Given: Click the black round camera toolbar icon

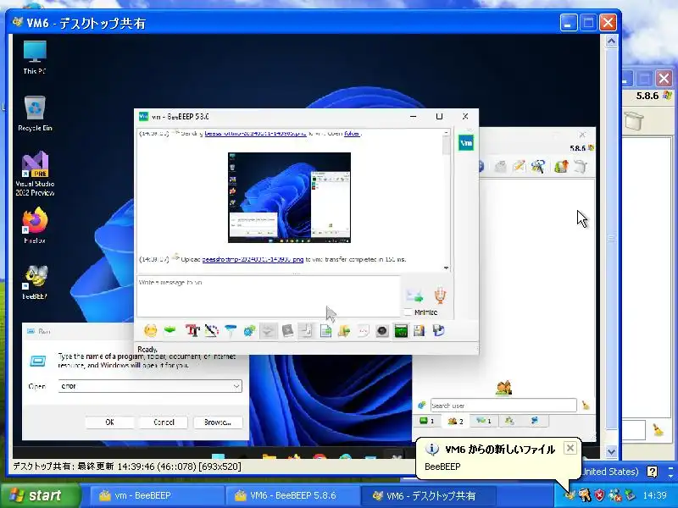Looking at the screenshot, I should coord(382,331).
